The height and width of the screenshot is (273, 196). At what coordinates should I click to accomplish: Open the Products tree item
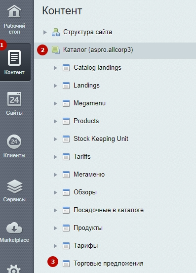pyautogui.click(x=86, y=121)
